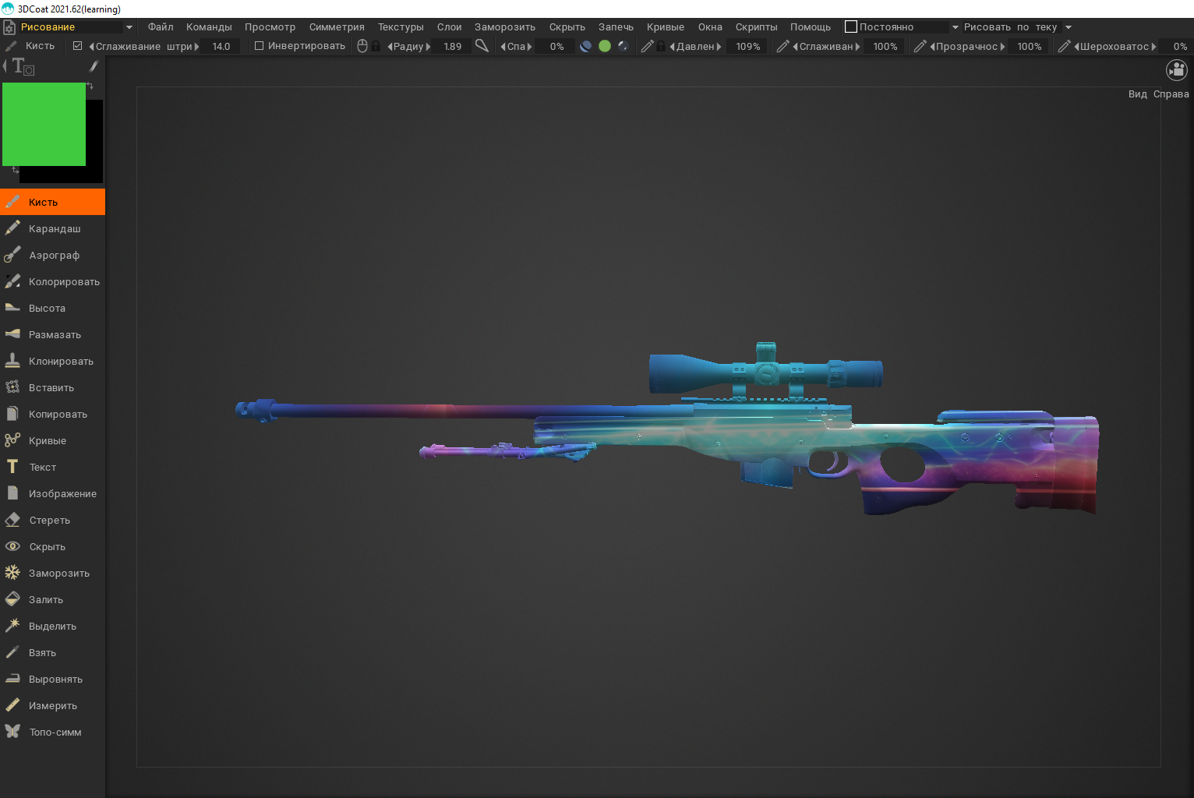Click the Вид Справа view label
The width and height of the screenshot is (1194, 798).
1159,94
